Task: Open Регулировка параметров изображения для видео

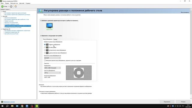Action: click(x=17, y=15)
